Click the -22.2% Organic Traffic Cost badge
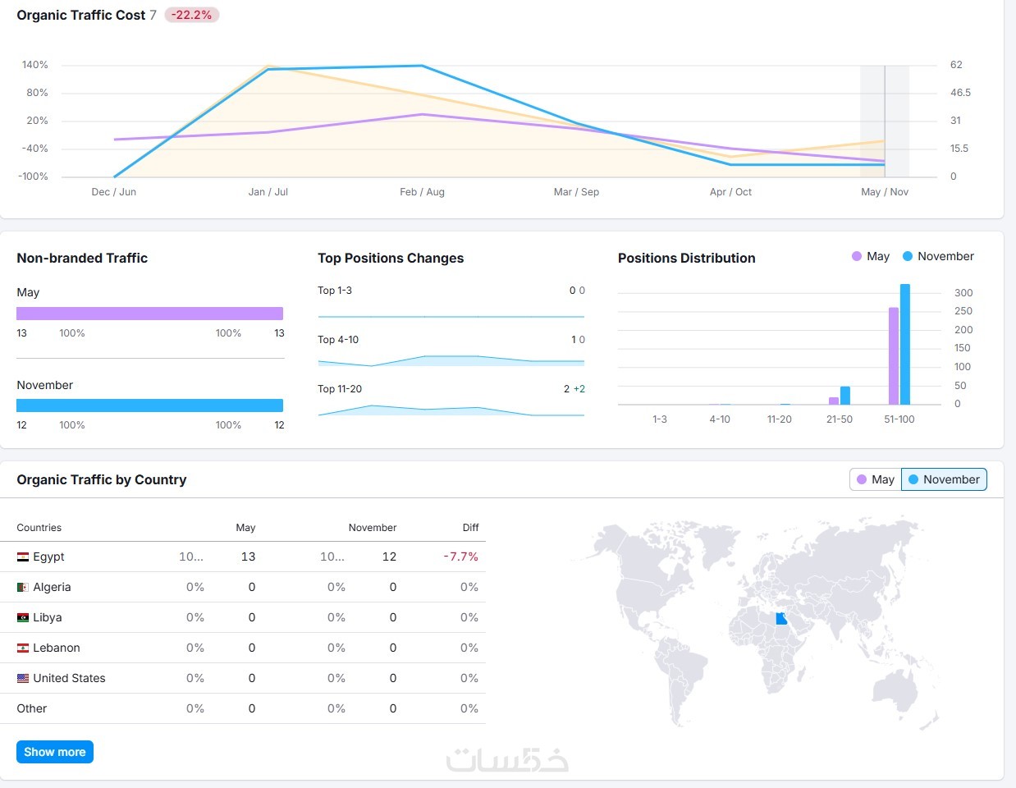This screenshot has height=788, width=1016. click(191, 15)
